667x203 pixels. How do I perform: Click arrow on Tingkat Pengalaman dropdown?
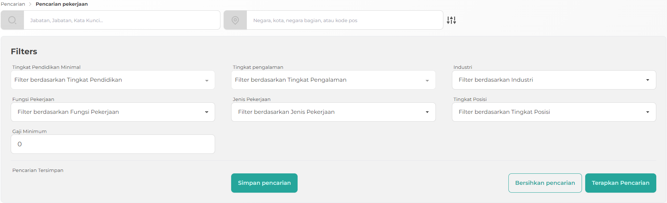427,81
